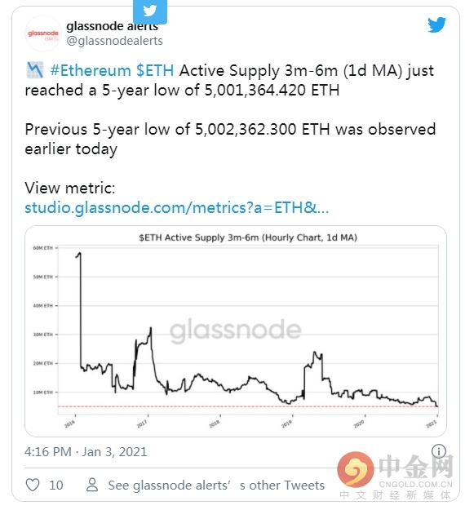
Task: Open the $ETH cashtag
Action: 155,70
